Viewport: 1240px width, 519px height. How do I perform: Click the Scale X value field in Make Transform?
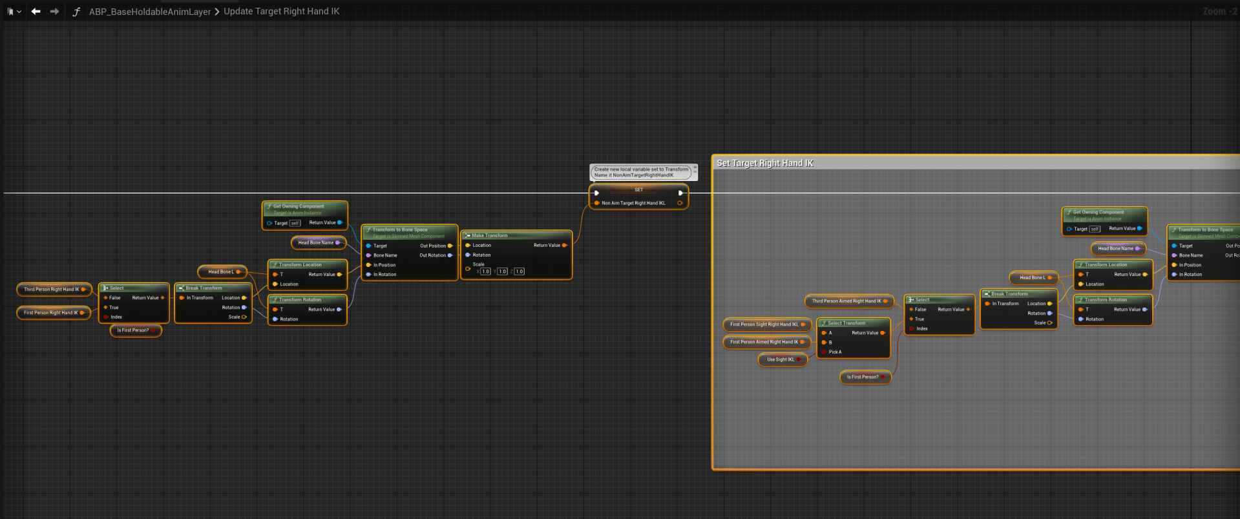(x=486, y=271)
